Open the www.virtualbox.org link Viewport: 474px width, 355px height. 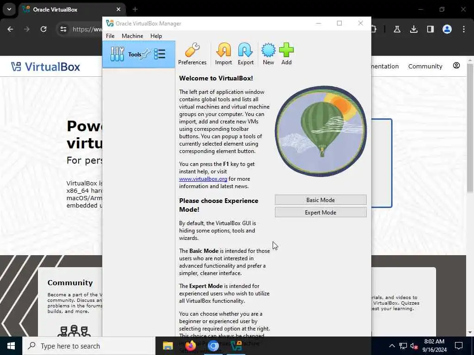pyautogui.click(x=203, y=179)
